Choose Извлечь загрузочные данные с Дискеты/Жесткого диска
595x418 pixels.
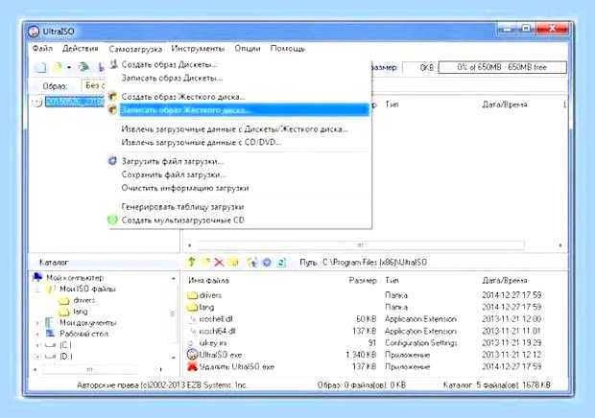(x=234, y=129)
